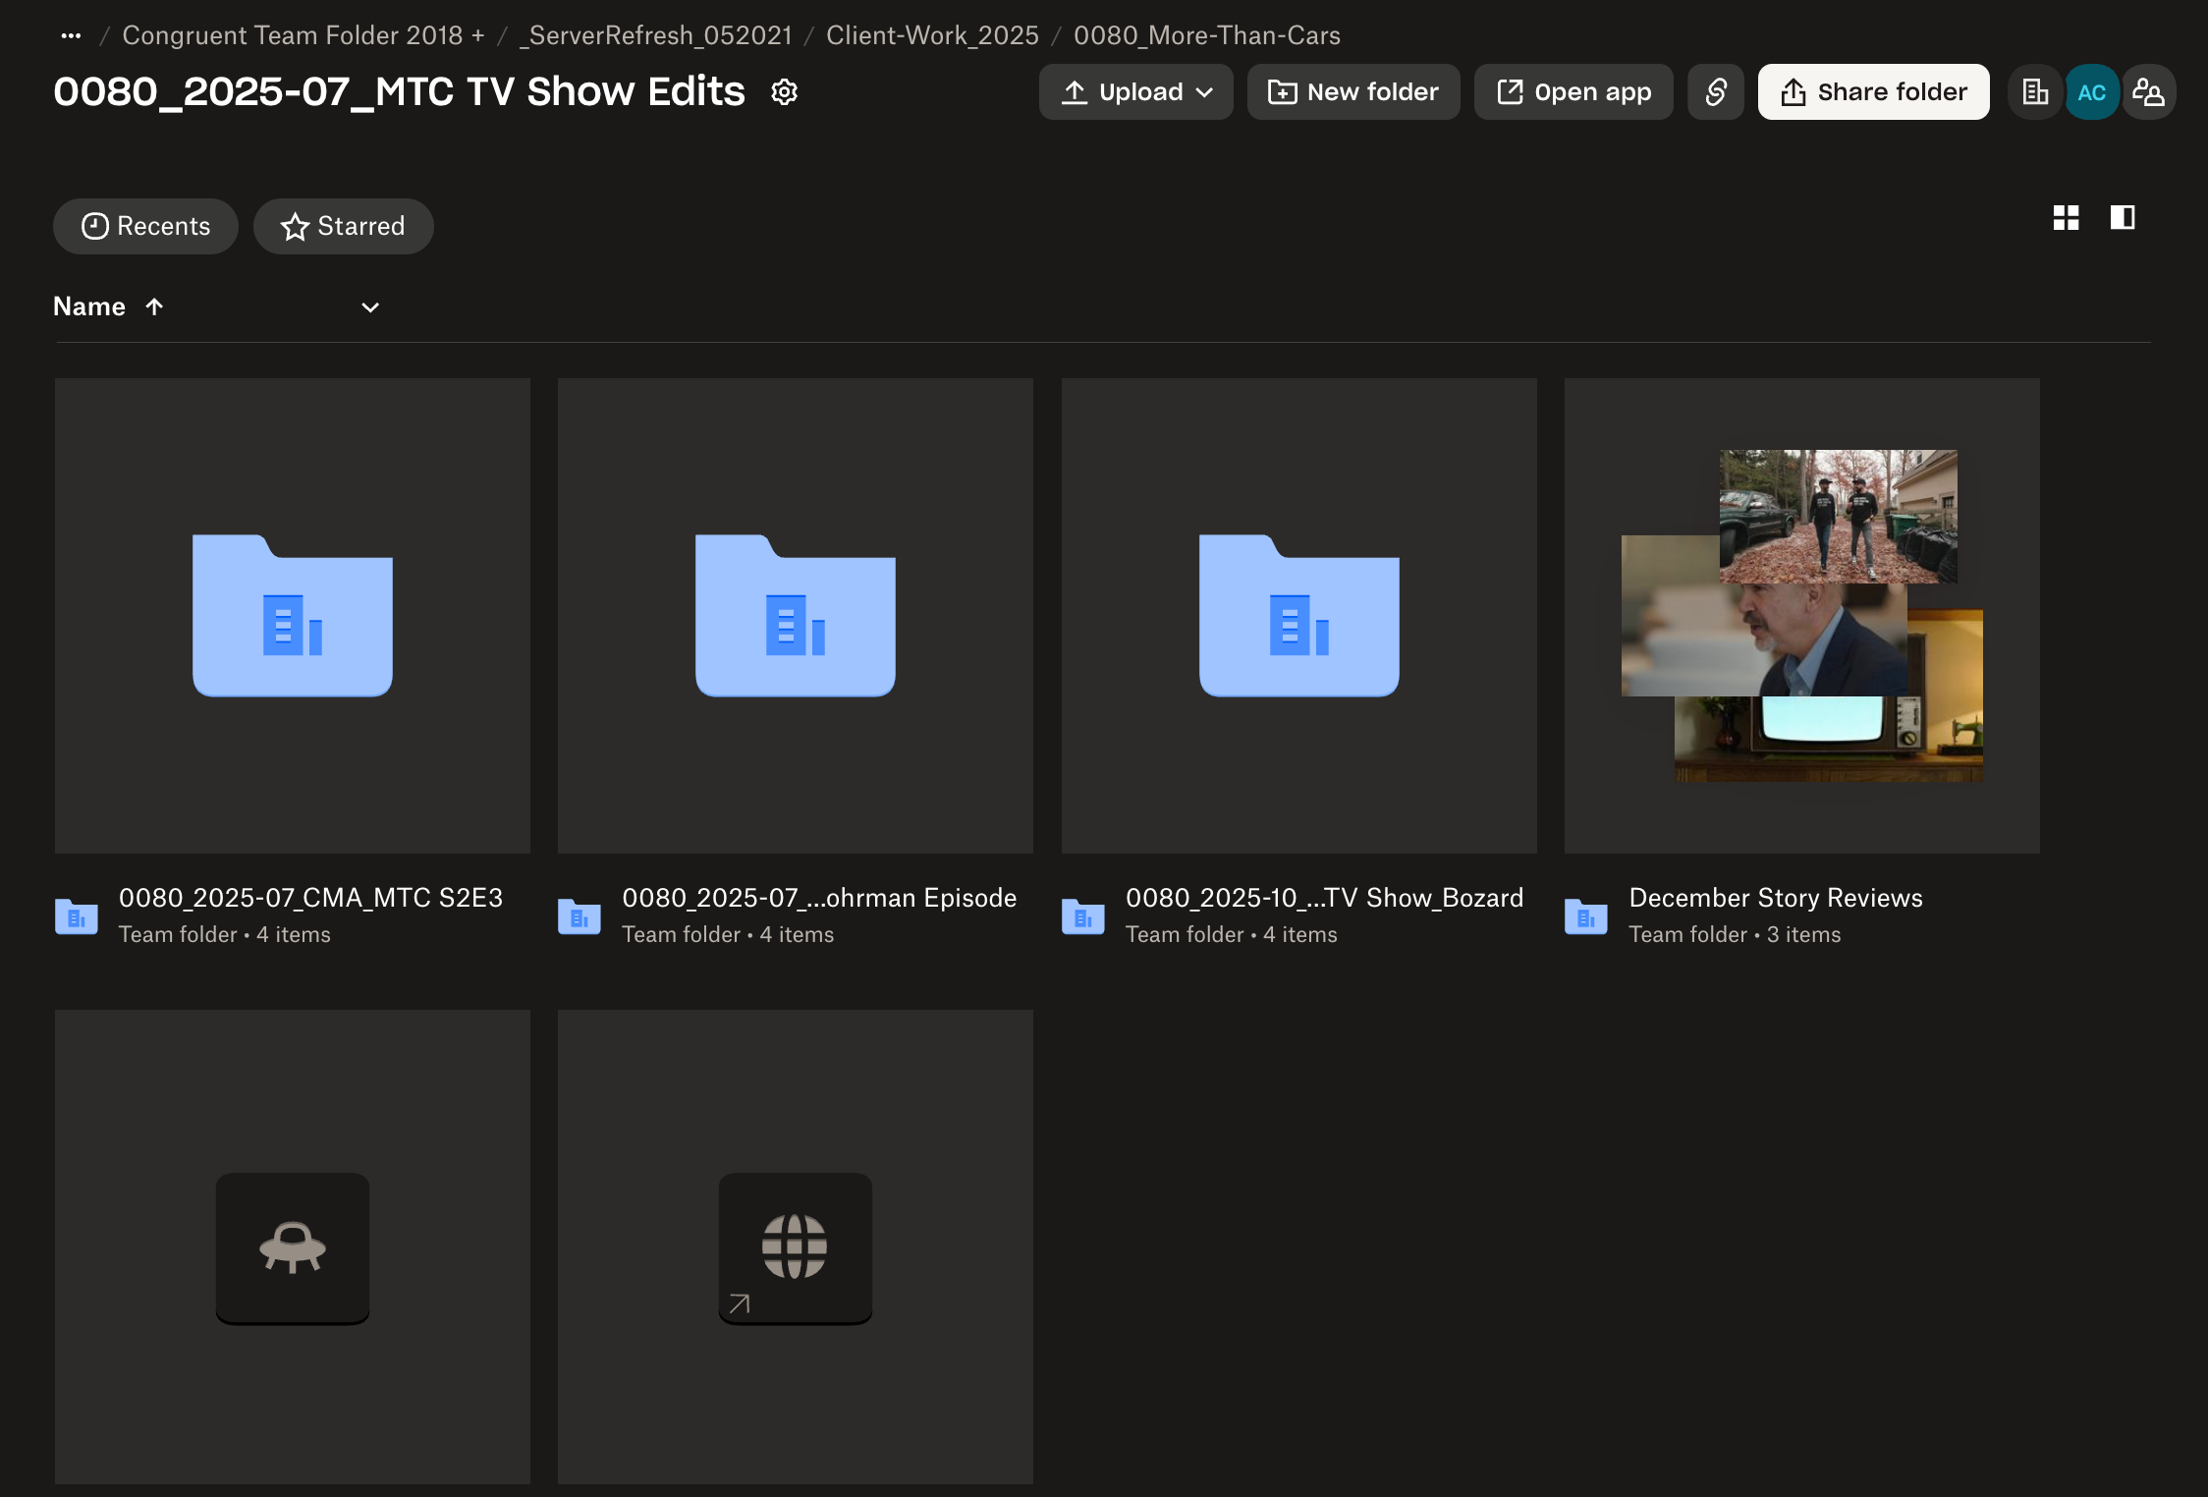Create a New folder
This screenshot has height=1497, width=2208.
tap(1352, 91)
